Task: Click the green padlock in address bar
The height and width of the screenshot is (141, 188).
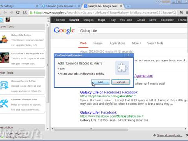Action: tap(31, 13)
